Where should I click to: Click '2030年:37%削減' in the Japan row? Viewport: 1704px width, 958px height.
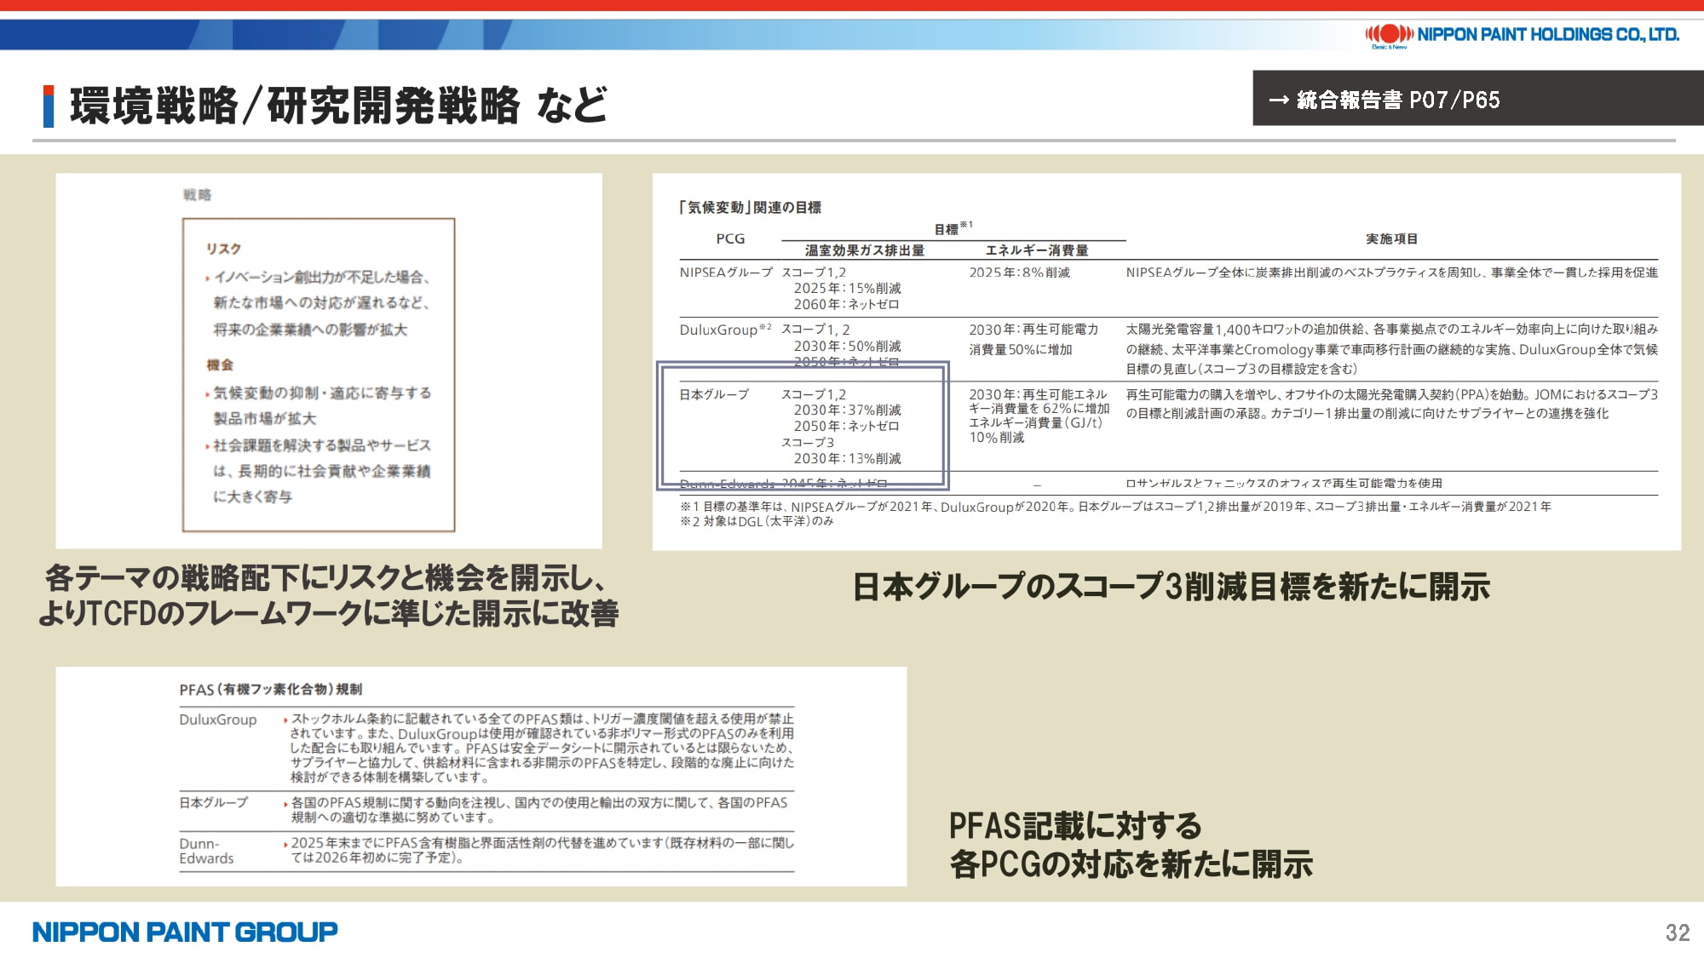pos(848,410)
